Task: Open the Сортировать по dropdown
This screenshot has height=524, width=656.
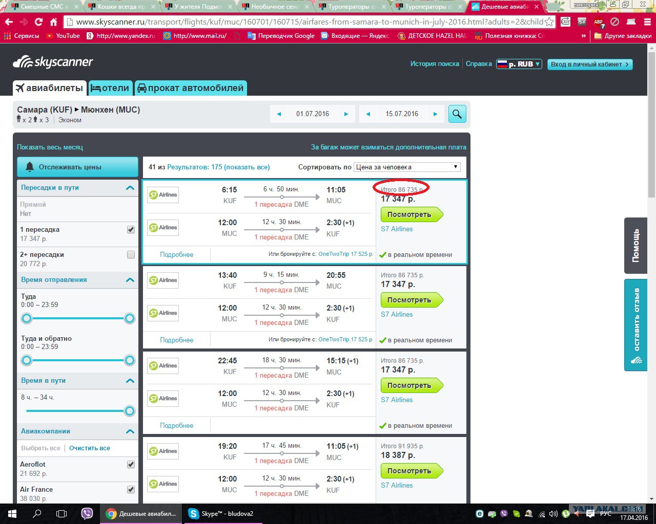Action: tap(407, 167)
